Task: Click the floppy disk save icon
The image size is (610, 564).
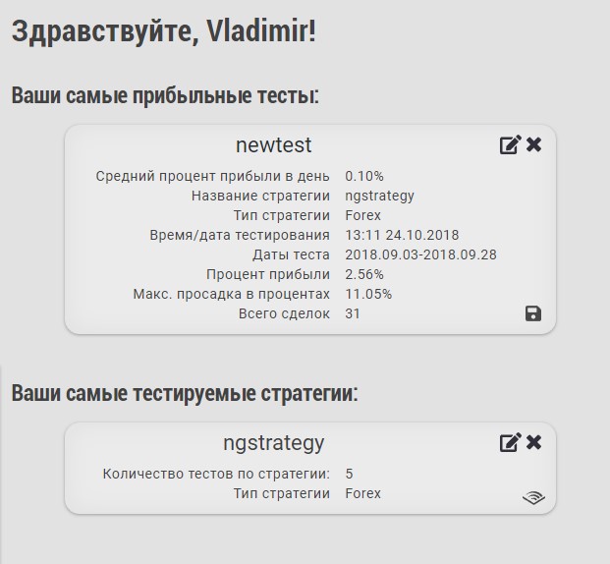Action: [x=533, y=313]
